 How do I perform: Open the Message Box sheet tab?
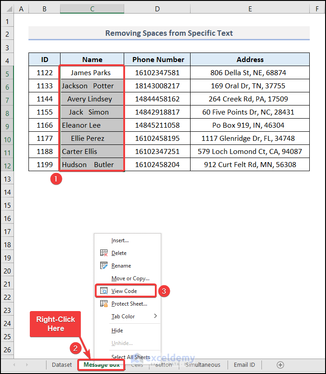(x=102, y=364)
